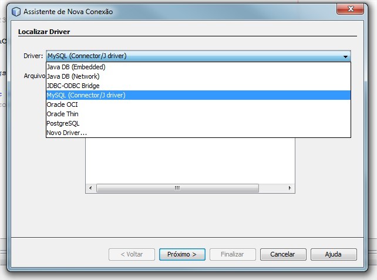The image size is (377, 280).
Task: Choose Novo Driver... entry
Action: 198,133
